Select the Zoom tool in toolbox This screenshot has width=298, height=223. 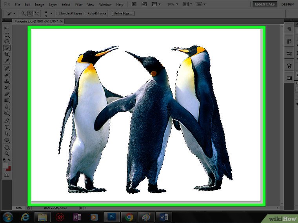(x=7, y=153)
